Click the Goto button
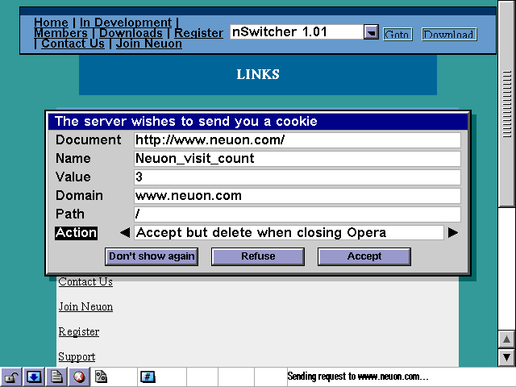The image size is (516, 387). [x=397, y=34]
